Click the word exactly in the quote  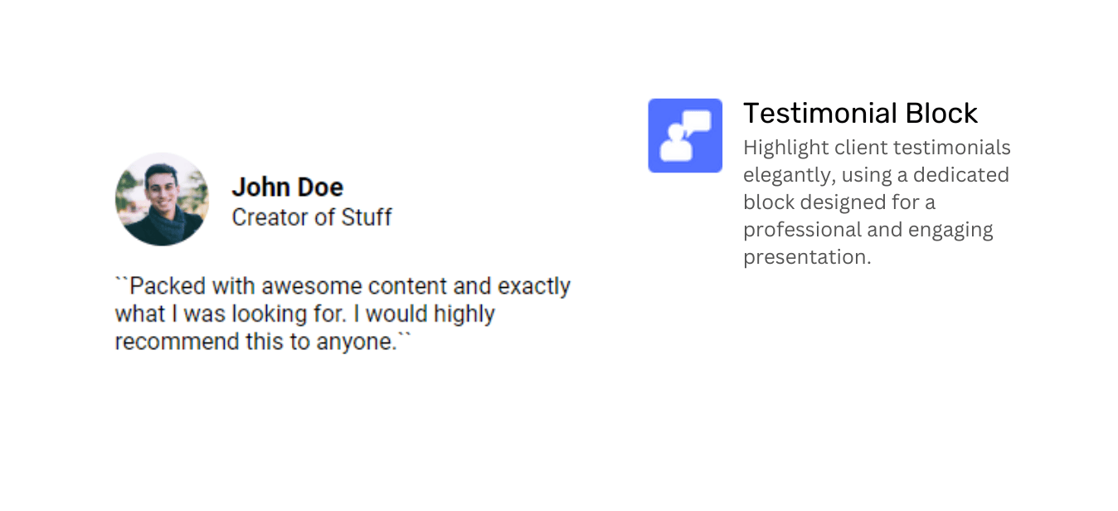(x=534, y=286)
